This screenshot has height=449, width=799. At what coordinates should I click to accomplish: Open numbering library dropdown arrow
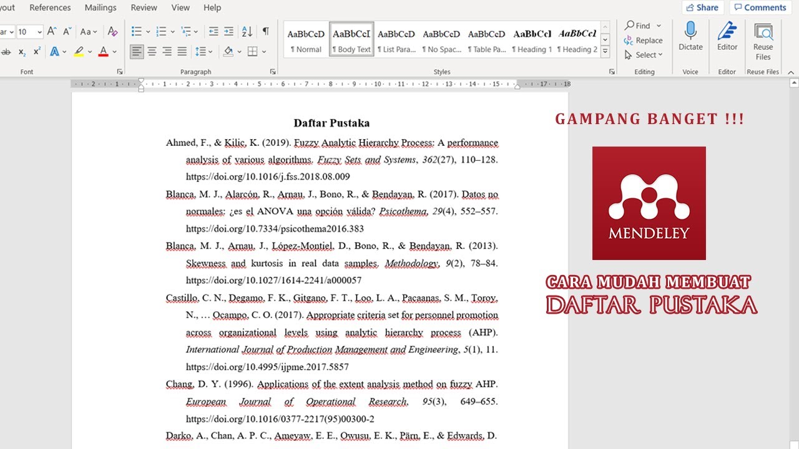pos(172,31)
